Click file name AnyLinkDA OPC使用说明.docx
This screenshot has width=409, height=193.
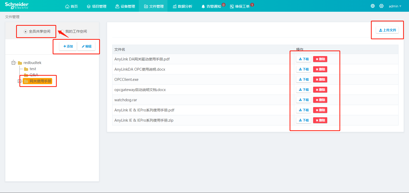click(x=140, y=69)
